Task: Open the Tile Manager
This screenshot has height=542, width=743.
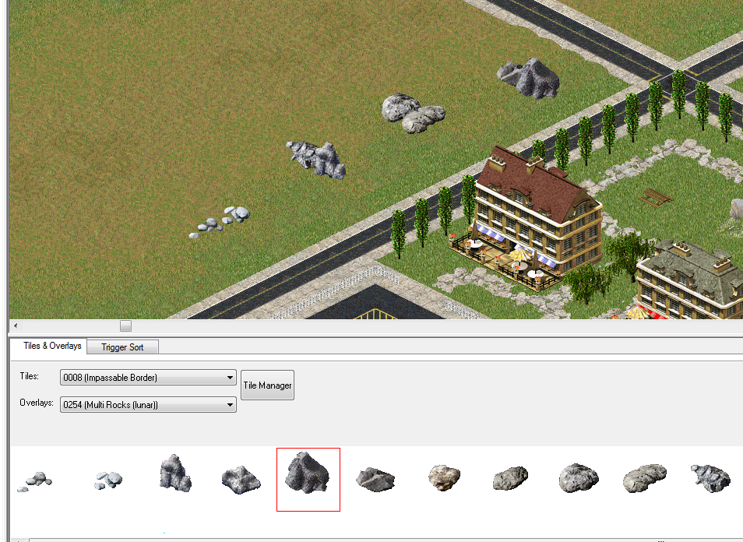Action: (267, 385)
